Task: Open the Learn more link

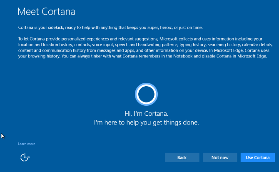Action: (27, 144)
